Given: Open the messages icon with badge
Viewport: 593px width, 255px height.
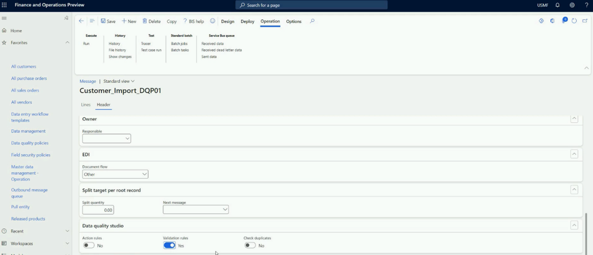Looking at the screenshot, I should click(564, 20).
